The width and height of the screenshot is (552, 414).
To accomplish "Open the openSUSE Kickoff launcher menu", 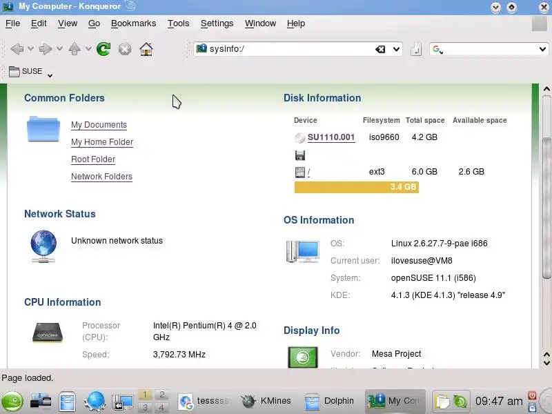I will pos(12,402).
